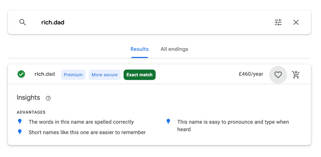Select the rich.dad domain name in results

[x=45, y=74]
